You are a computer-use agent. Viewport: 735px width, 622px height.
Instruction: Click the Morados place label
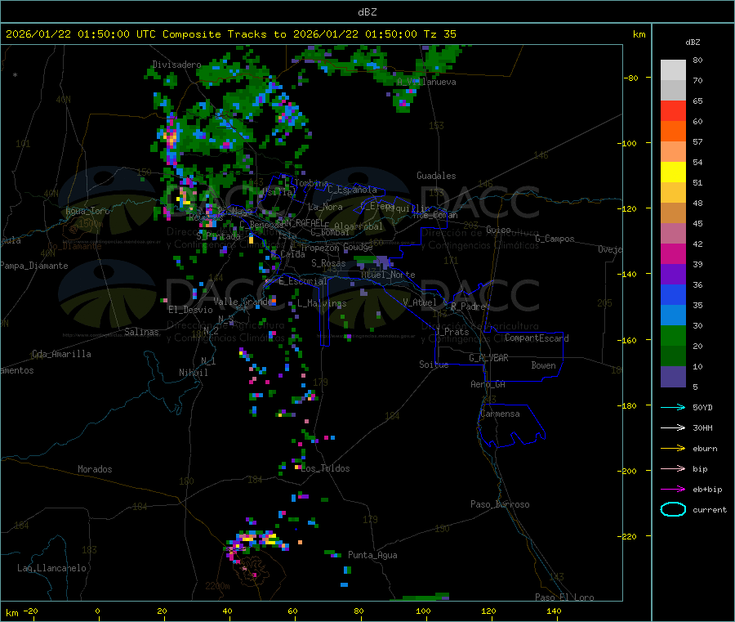(95, 469)
